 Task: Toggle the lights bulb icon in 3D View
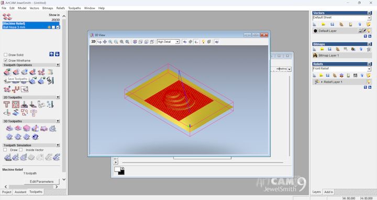pyautogui.click(x=203, y=41)
